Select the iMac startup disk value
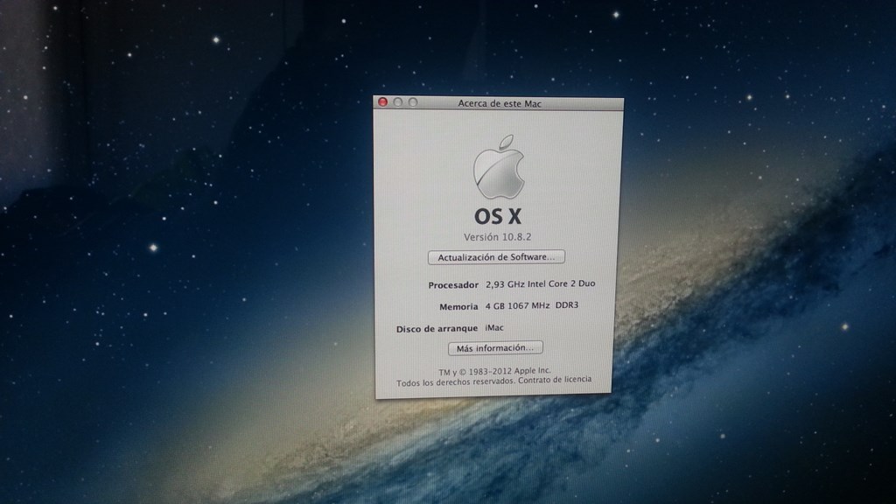Screen dimensions: 896x504 click(x=494, y=327)
